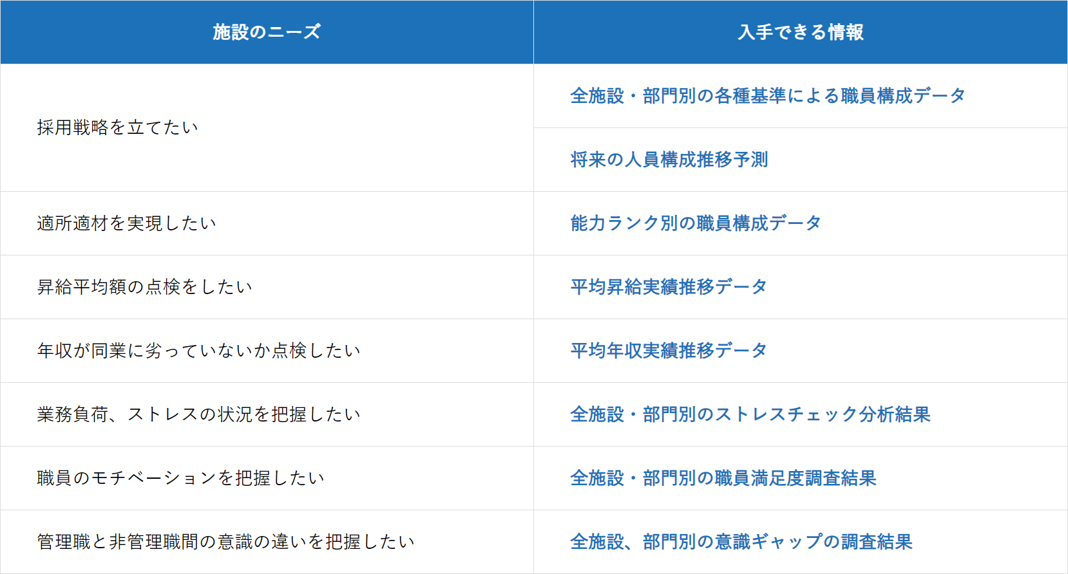
Task: Click the 施設のニーズ column header
Action: [x=267, y=32]
